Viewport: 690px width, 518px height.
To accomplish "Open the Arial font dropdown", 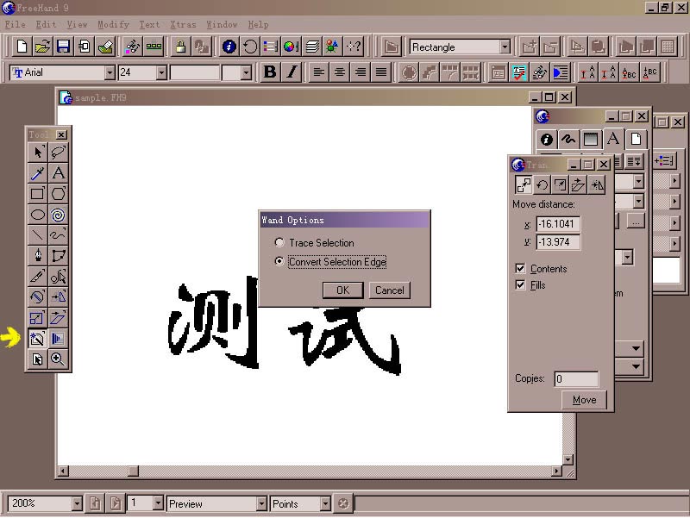I will (x=110, y=73).
